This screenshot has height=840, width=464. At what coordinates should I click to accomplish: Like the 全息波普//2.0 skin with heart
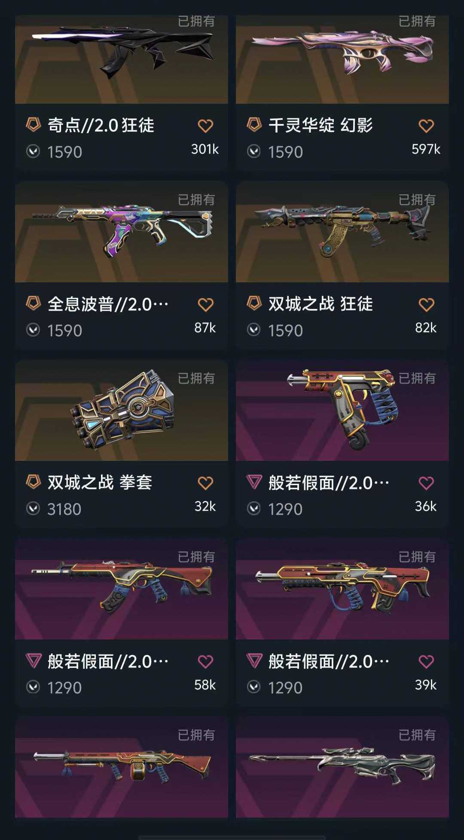tap(205, 305)
